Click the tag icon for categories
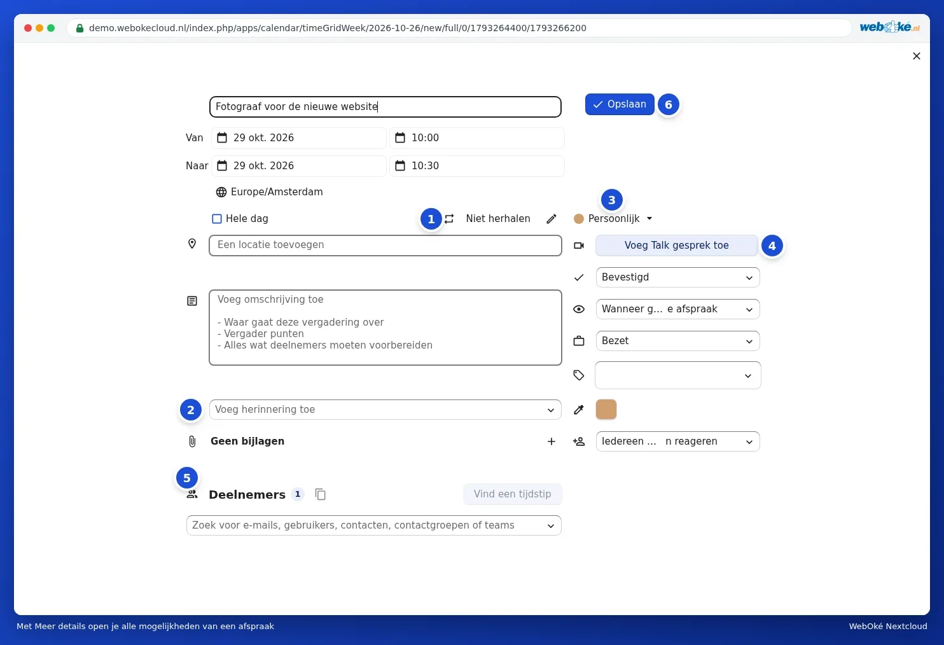This screenshot has width=944, height=645. point(579,375)
